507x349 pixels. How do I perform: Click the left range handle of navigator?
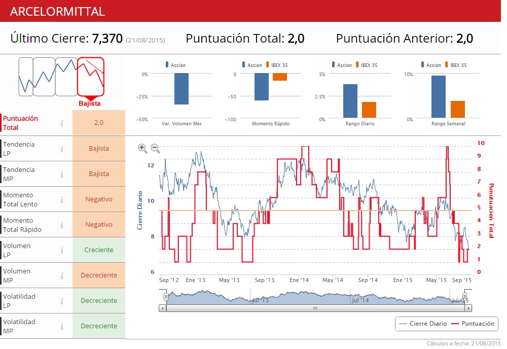tap(166, 297)
